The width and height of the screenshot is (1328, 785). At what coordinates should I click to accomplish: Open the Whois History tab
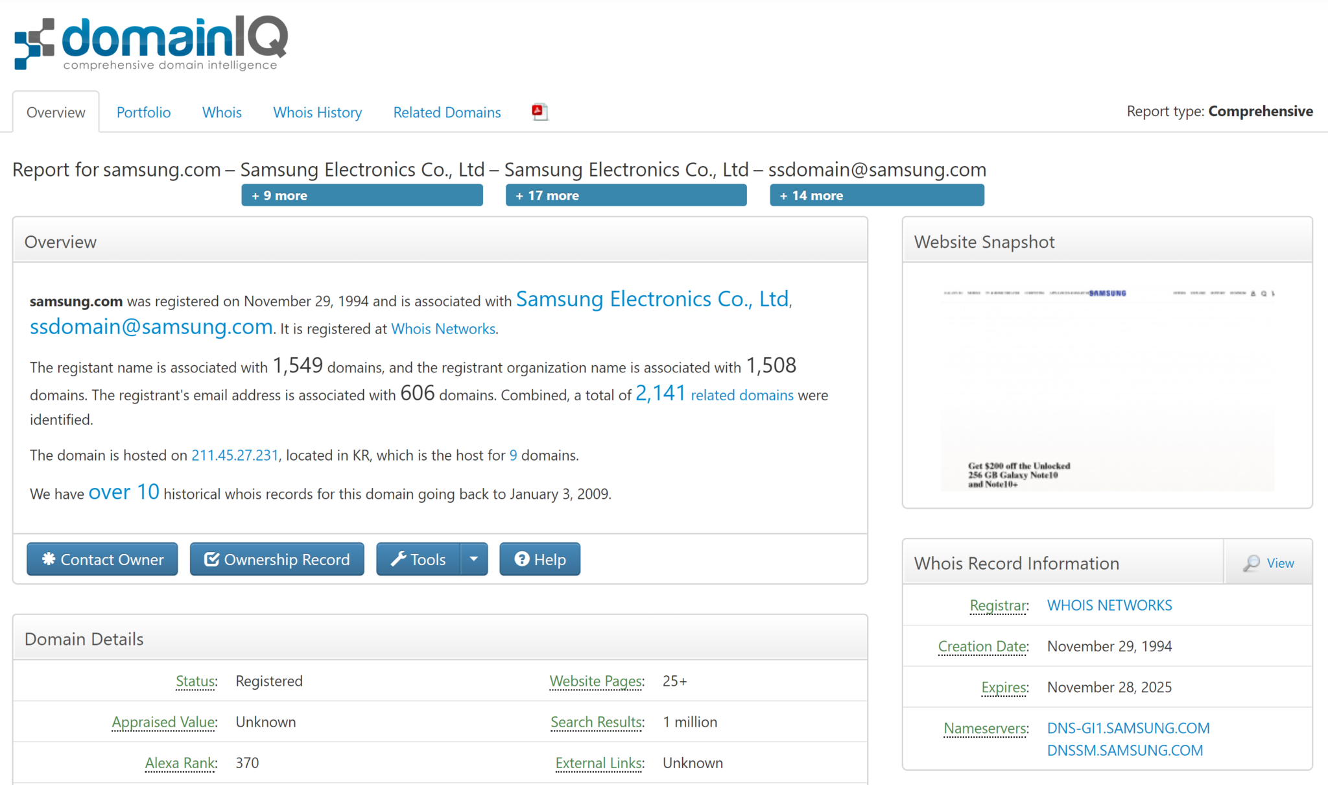click(x=317, y=112)
